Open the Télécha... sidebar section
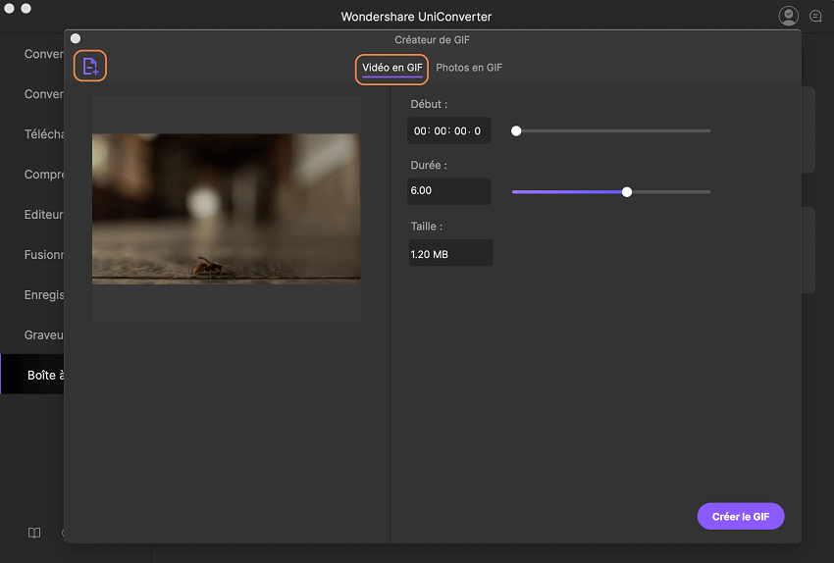This screenshot has width=834, height=563. pyautogui.click(x=44, y=134)
